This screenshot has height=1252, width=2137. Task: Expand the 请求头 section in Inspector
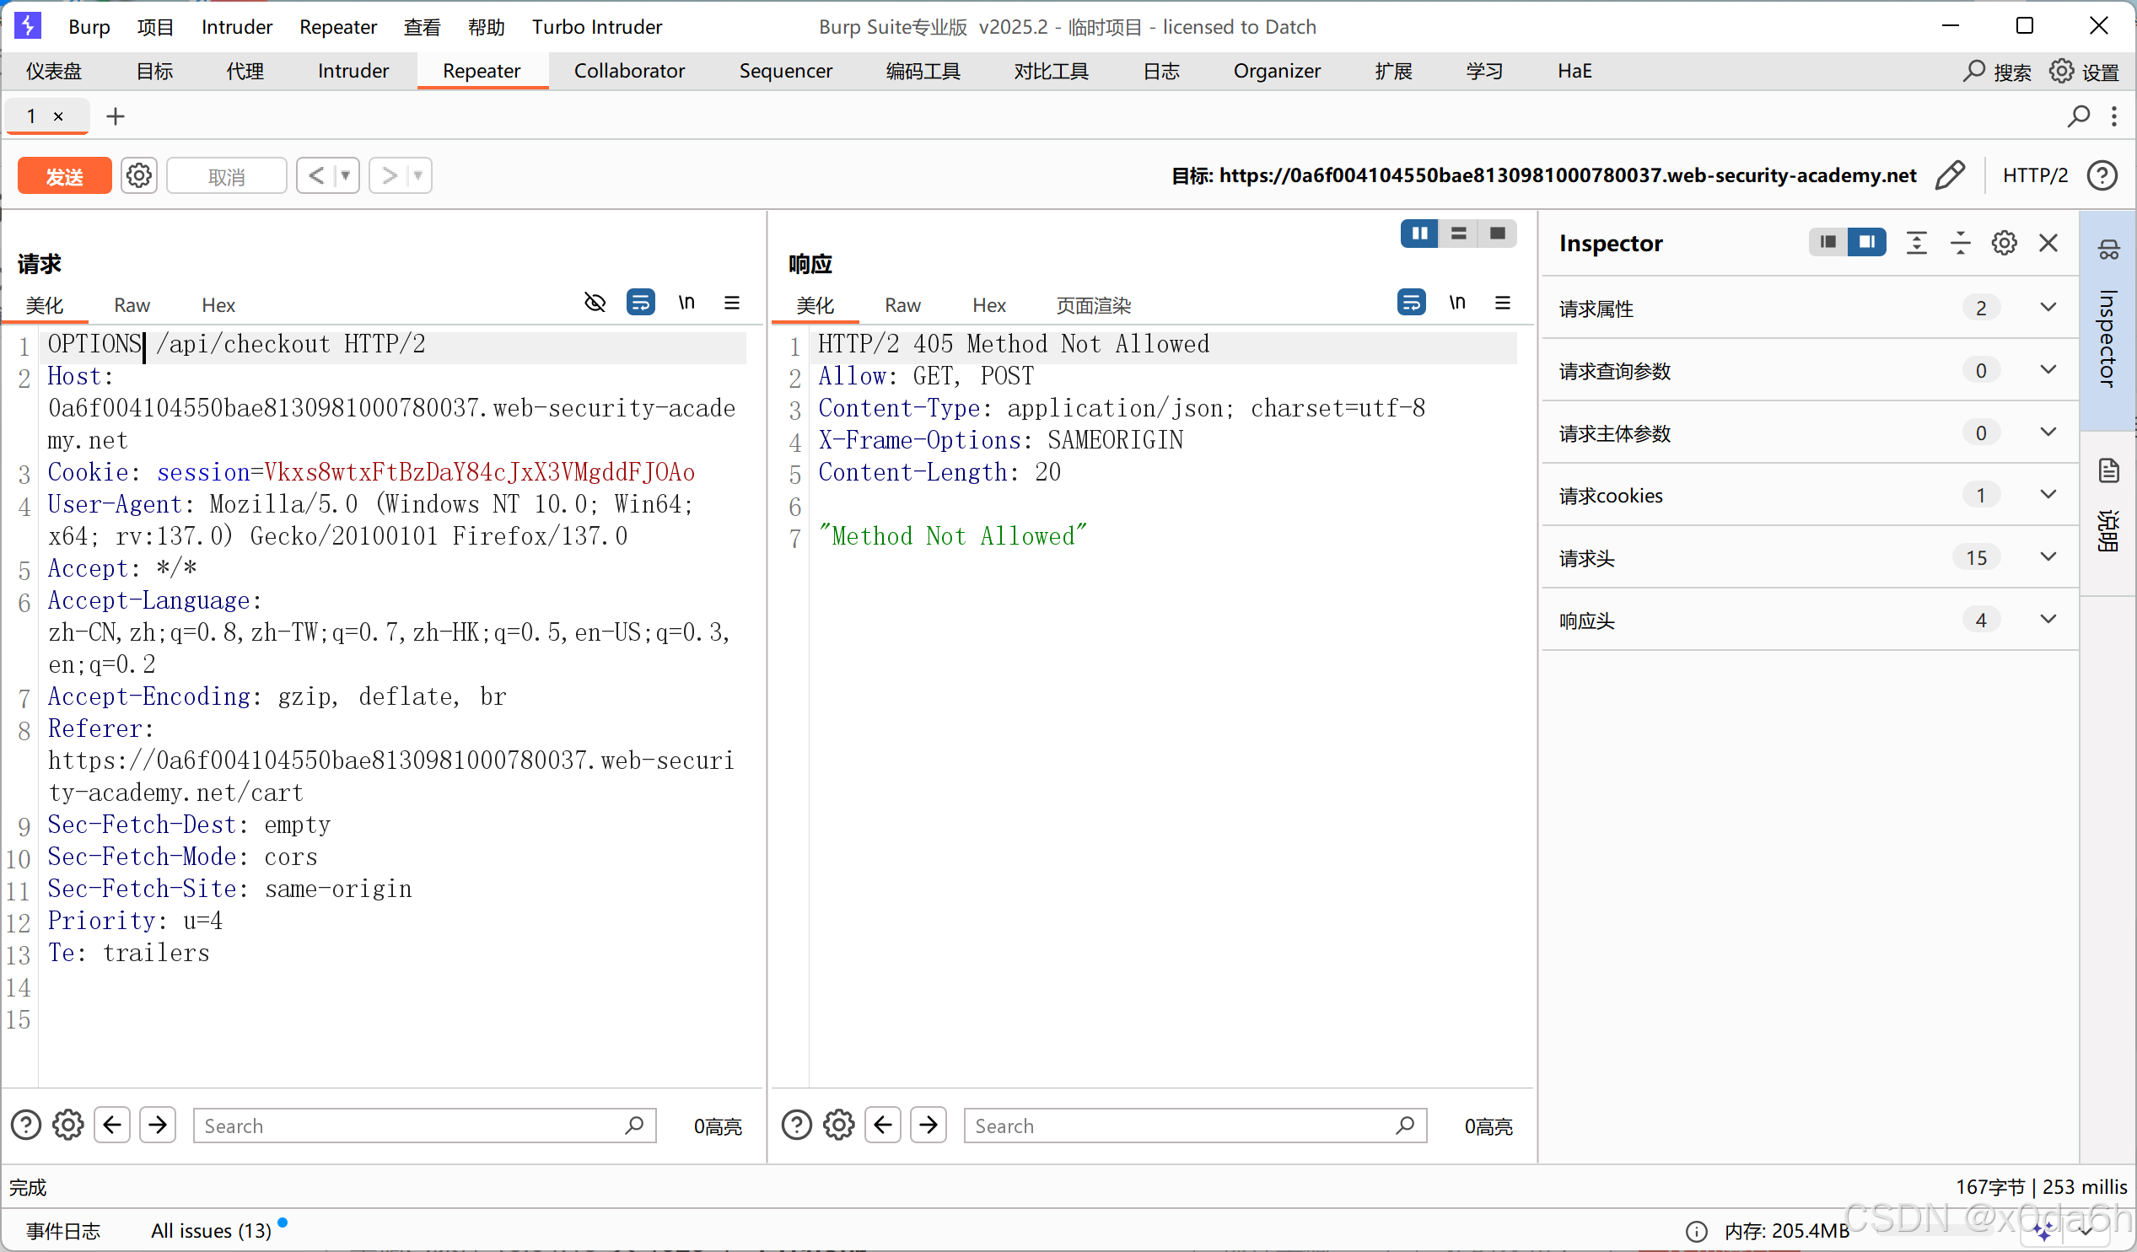click(2047, 557)
